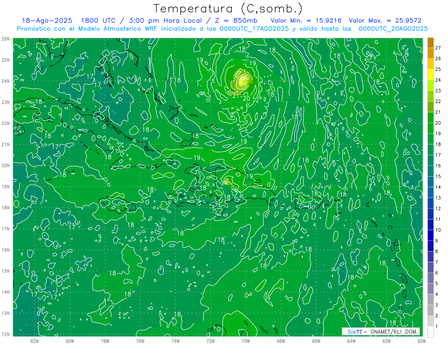Screen dimensions: 448x346
Task: Click the "60W" longitude axis label
Action: point(421,340)
